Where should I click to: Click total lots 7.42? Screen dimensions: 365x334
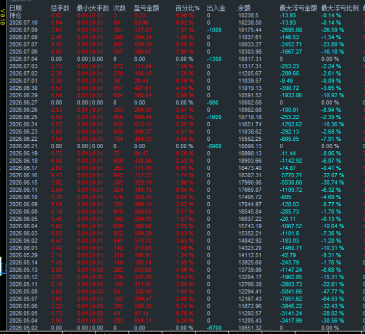click(56, 248)
